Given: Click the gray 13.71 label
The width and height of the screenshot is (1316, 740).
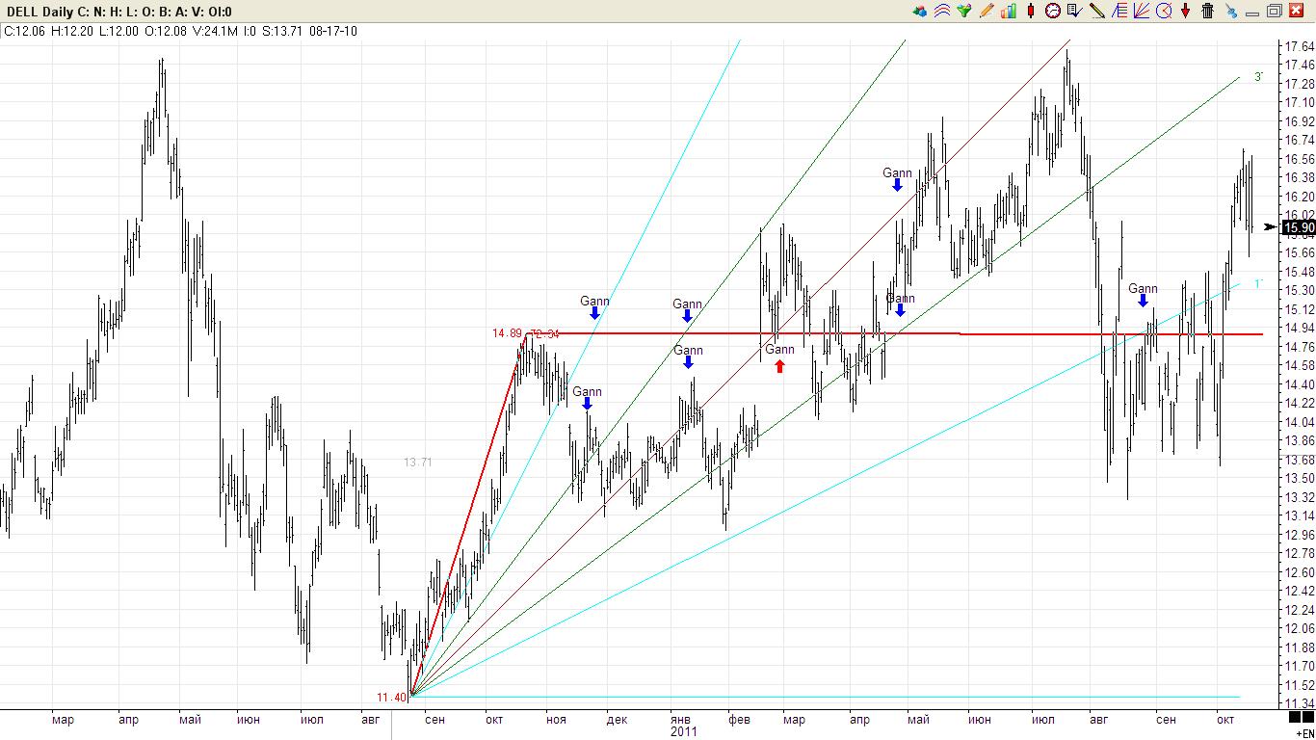Looking at the screenshot, I should (417, 462).
